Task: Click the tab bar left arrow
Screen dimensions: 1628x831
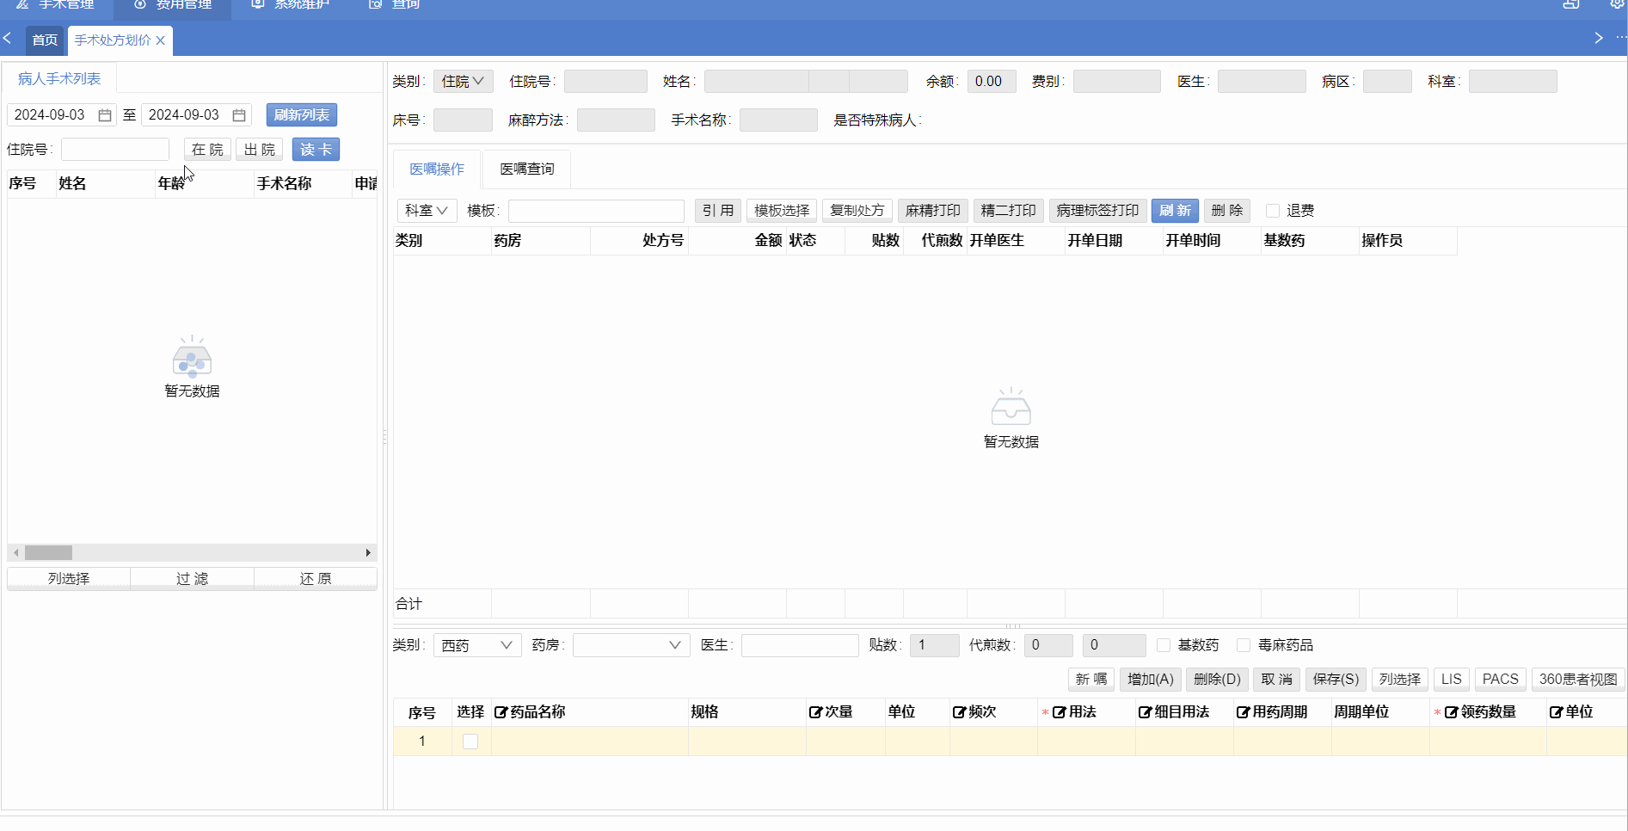Action: pos(8,39)
